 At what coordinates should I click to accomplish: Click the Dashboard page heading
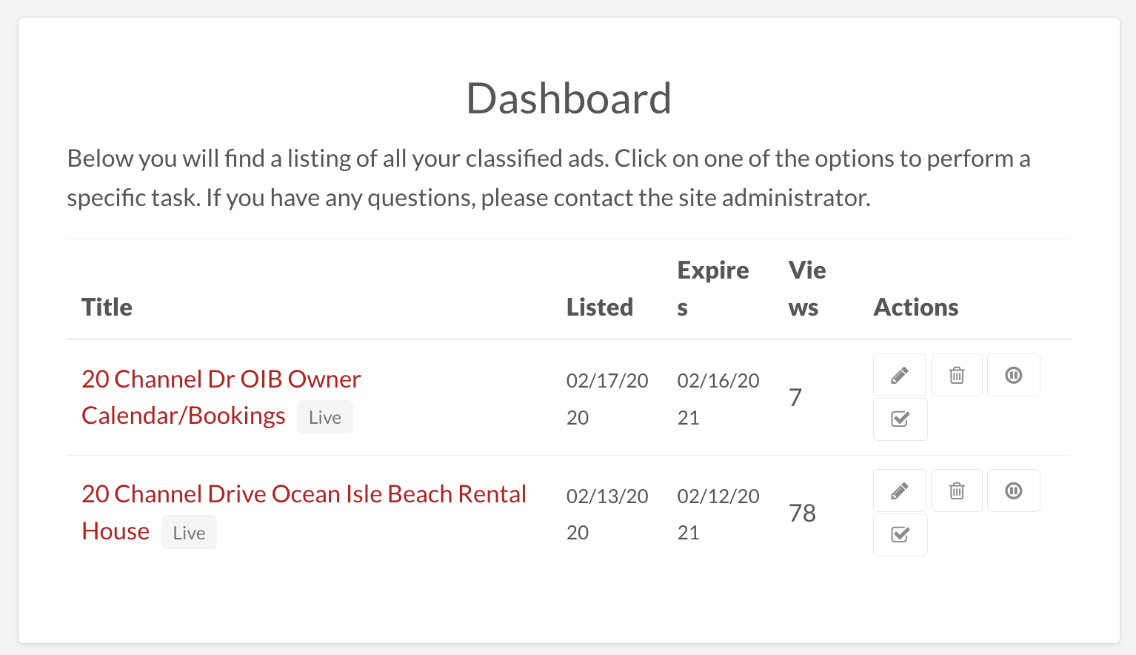pyautogui.click(x=568, y=97)
